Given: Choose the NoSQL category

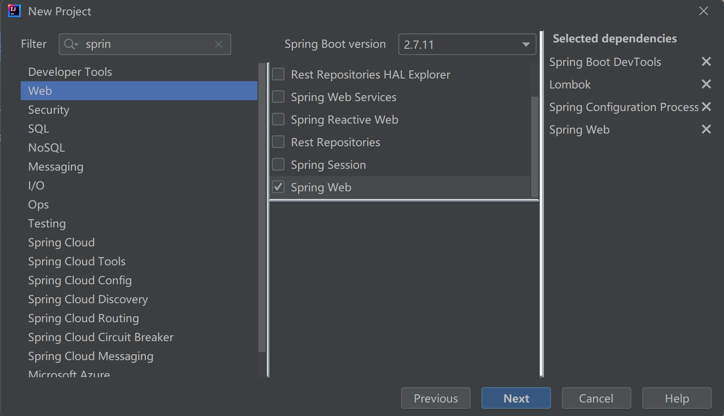Looking at the screenshot, I should click(x=139, y=148).
